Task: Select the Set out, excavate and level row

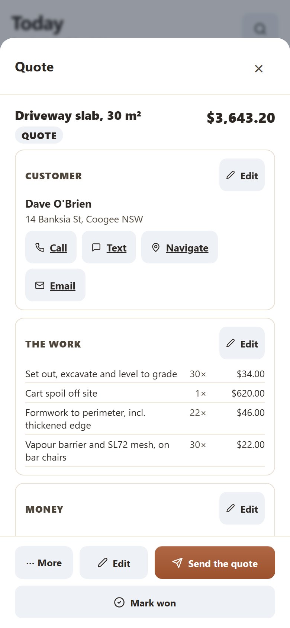Action: click(145, 374)
